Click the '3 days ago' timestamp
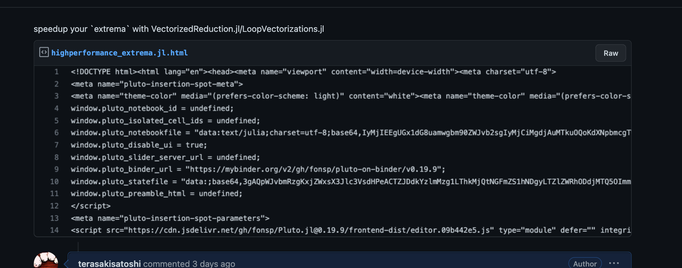 (214, 264)
